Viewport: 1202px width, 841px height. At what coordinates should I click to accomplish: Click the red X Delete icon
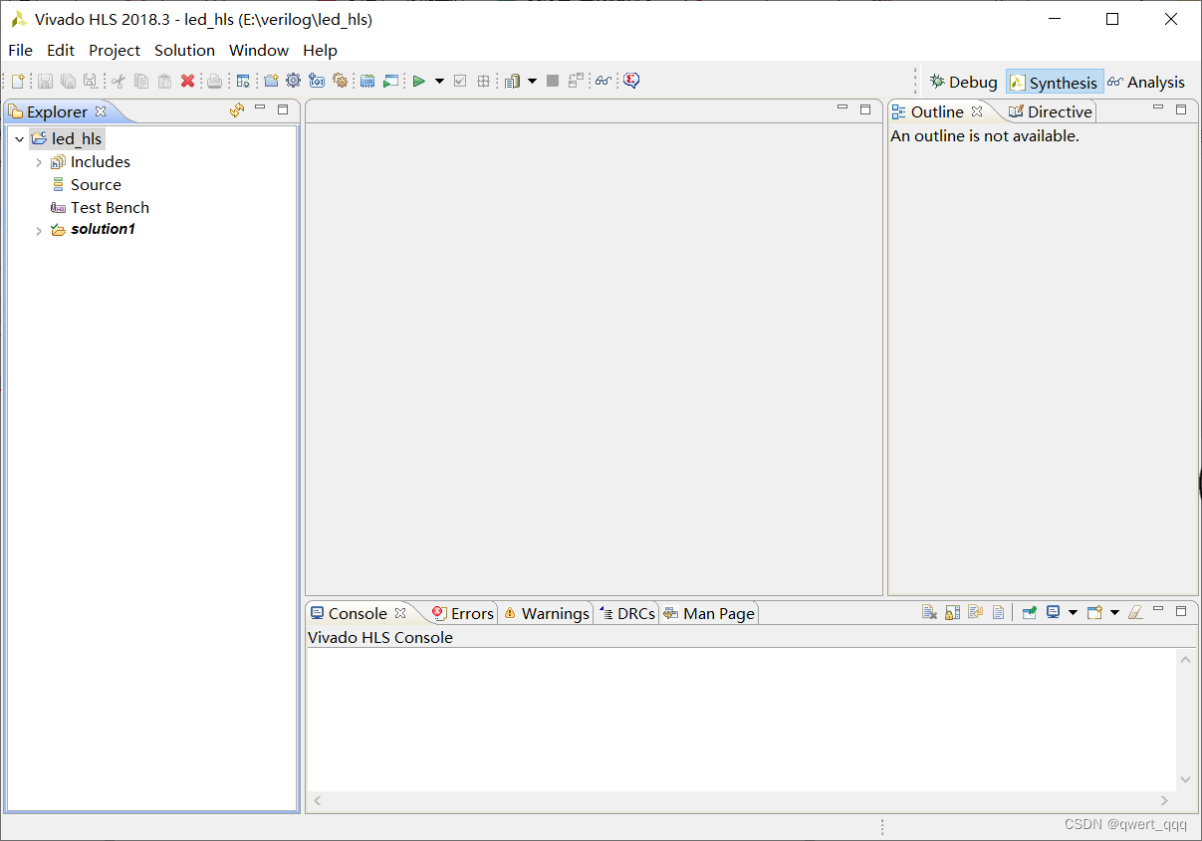[187, 81]
